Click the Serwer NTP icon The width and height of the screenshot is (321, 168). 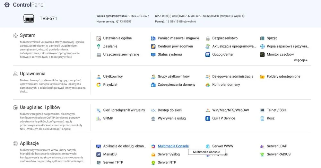153,163
